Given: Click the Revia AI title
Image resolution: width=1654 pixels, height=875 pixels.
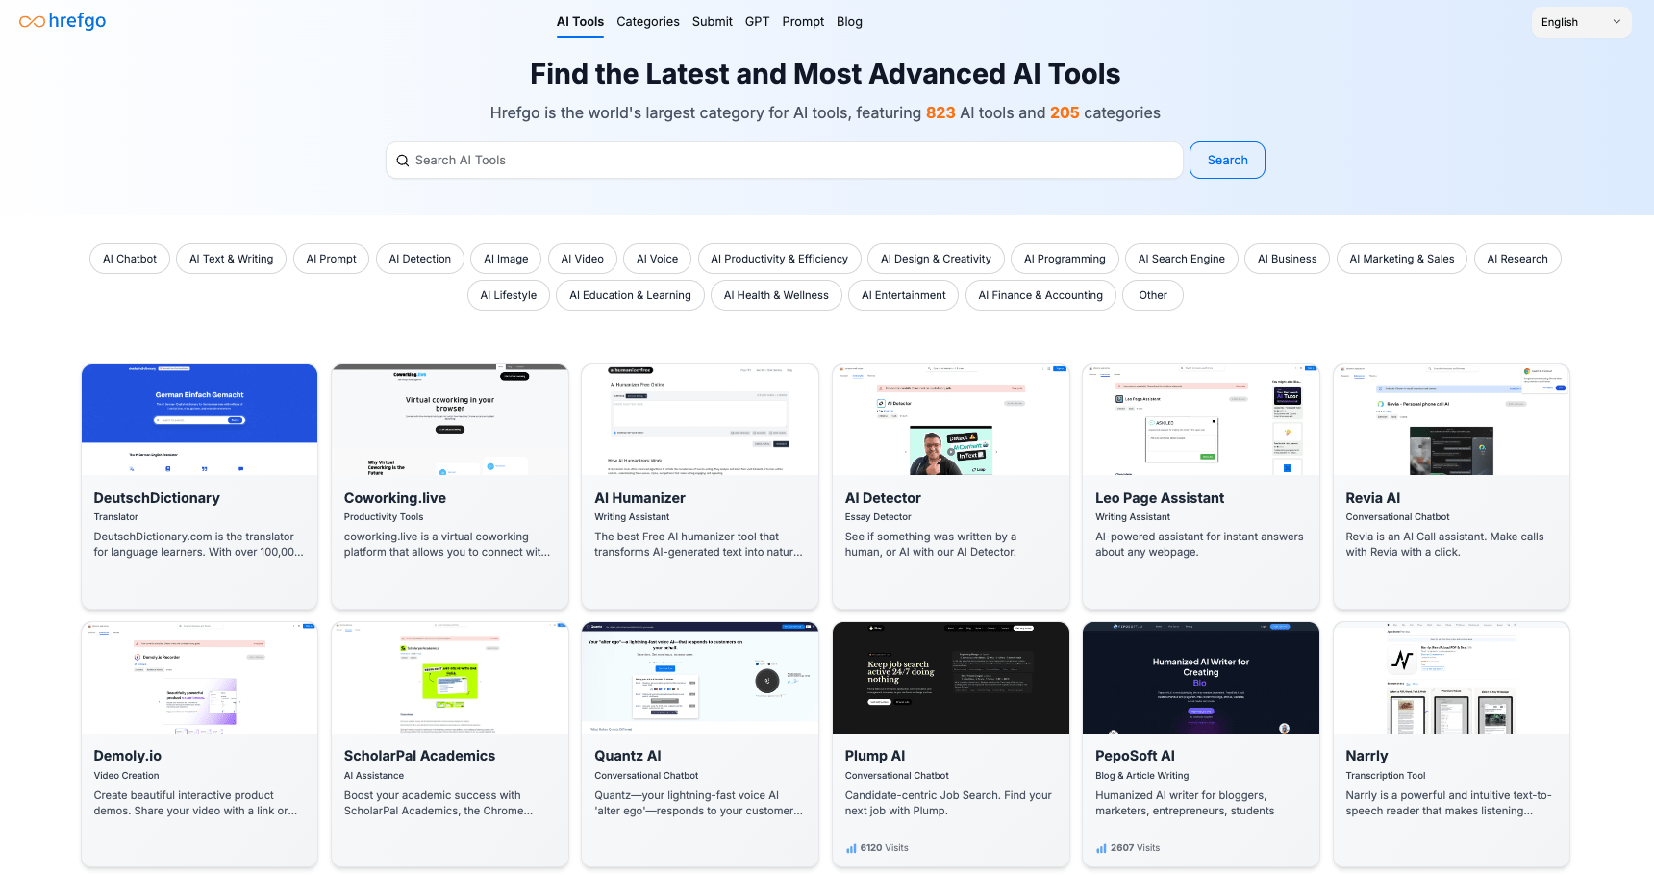Looking at the screenshot, I should (x=1373, y=498).
